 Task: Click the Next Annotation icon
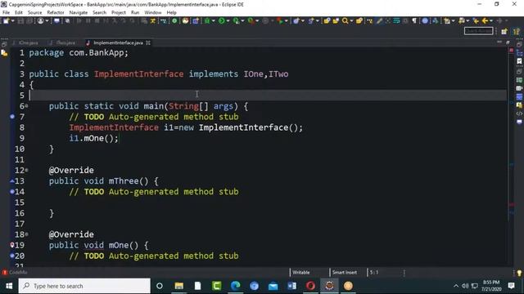click(447, 21)
